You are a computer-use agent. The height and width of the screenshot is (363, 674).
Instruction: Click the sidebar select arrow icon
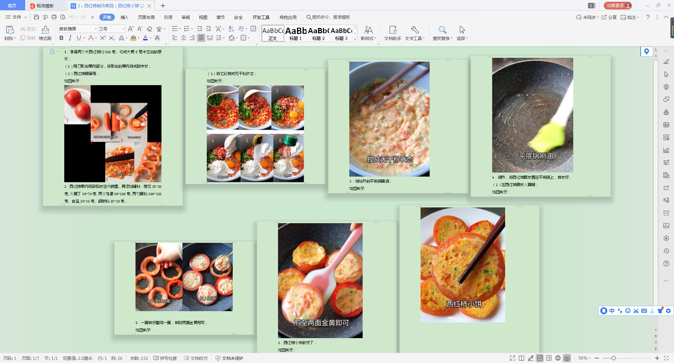point(666,74)
